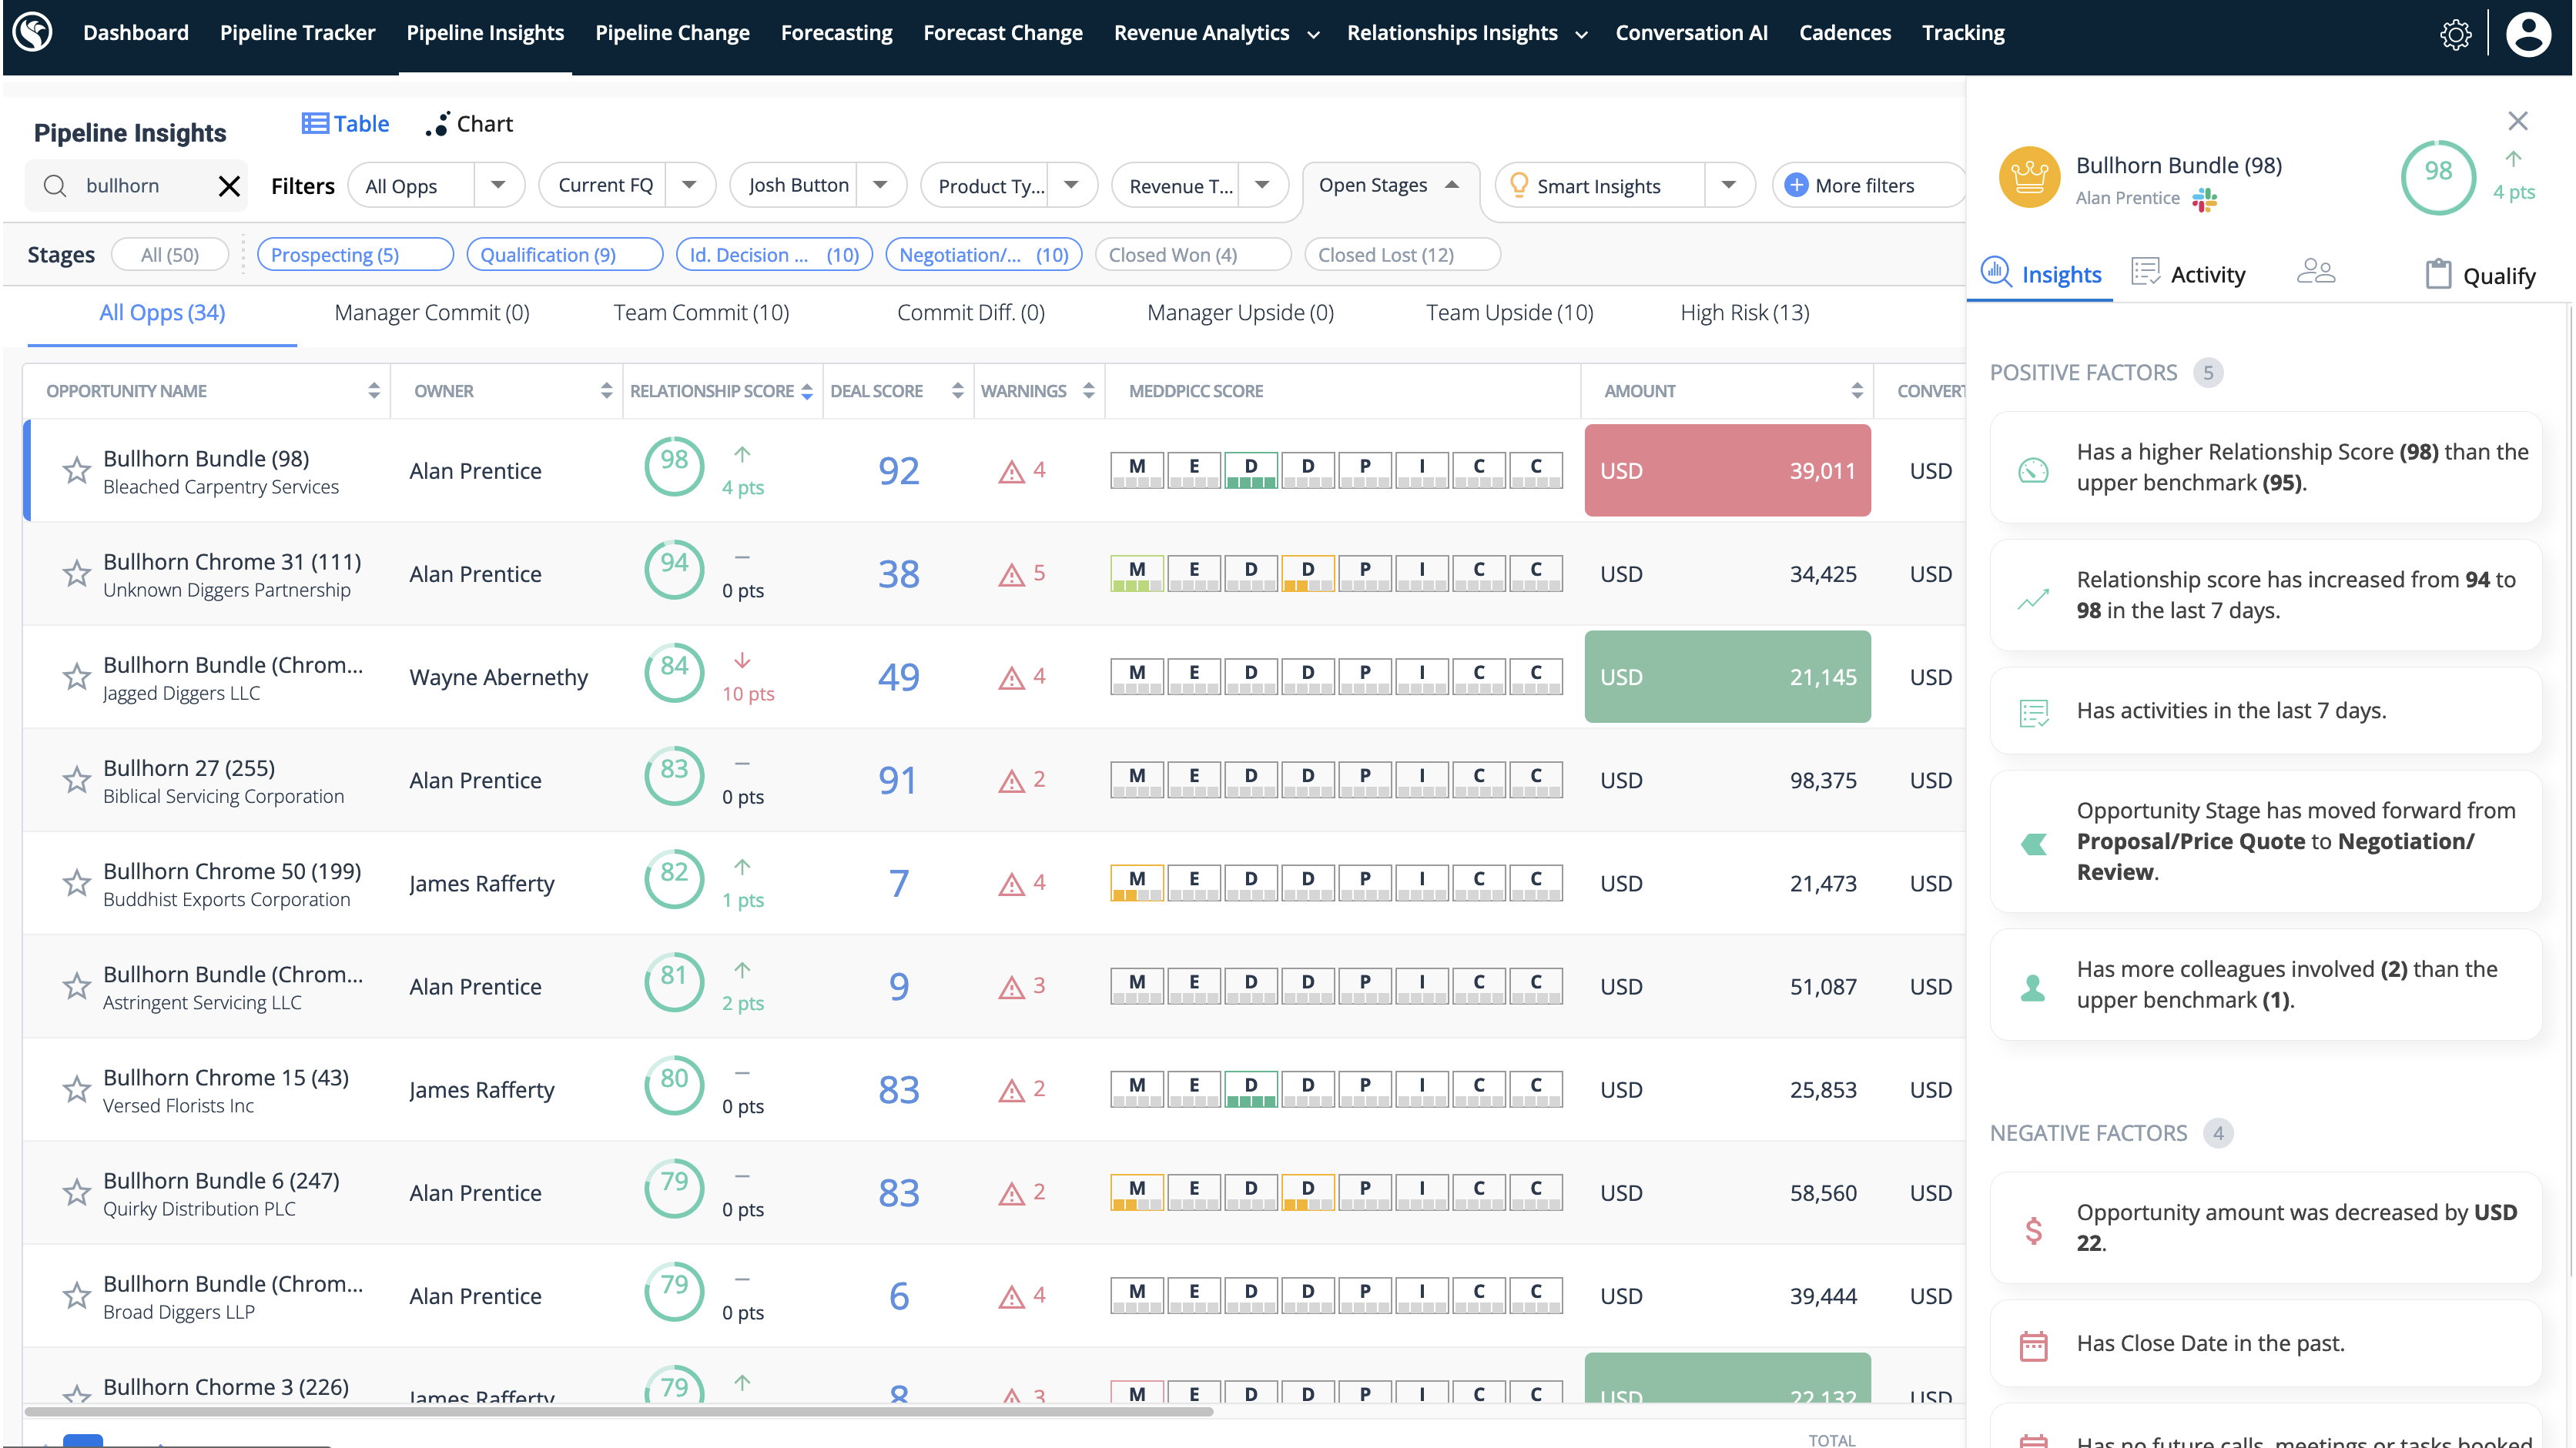Viewport: 2576px width, 1448px height.
Task: Expand the All Opps filter dropdown
Action: (498, 185)
